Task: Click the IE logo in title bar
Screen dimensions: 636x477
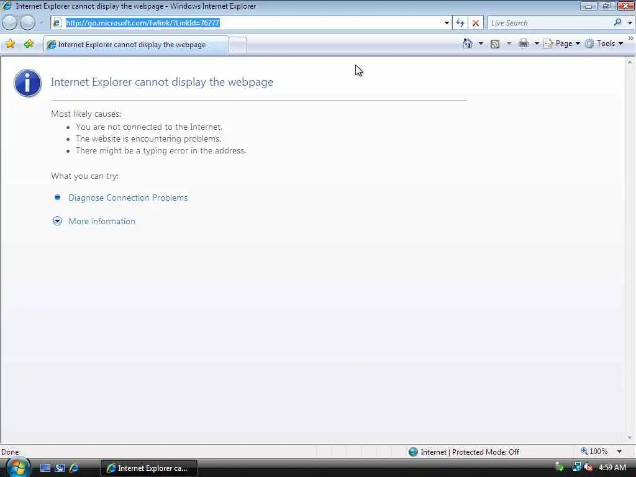Action: point(6,6)
